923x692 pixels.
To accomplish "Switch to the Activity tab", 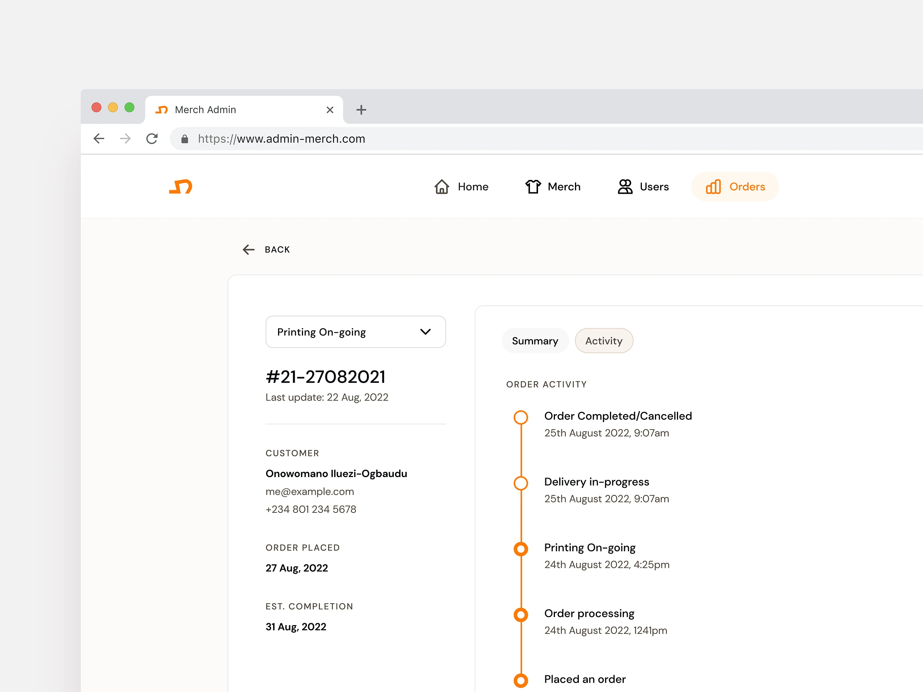I will pos(603,341).
